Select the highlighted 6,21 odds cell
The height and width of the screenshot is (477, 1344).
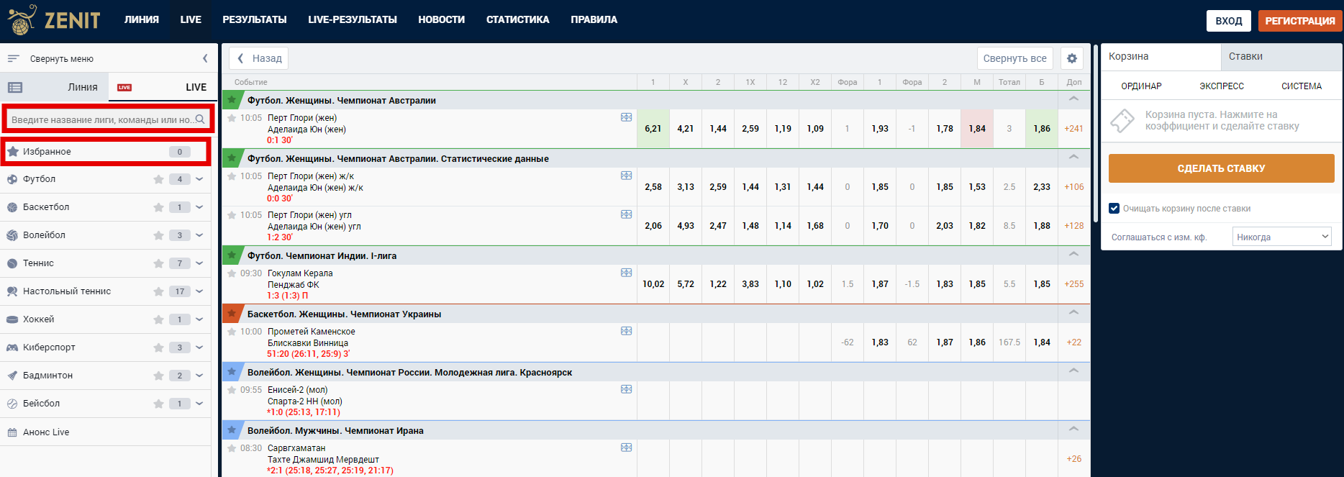(653, 129)
